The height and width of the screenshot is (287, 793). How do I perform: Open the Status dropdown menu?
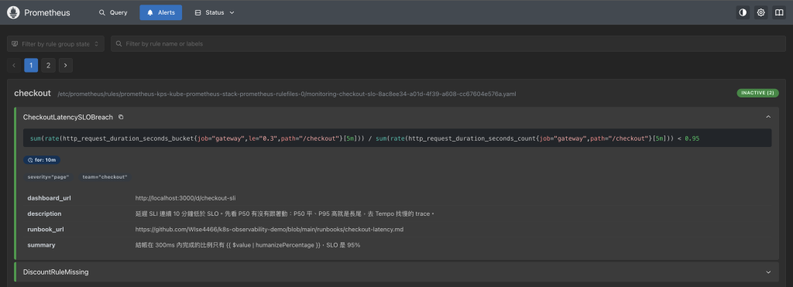(x=215, y=12)
